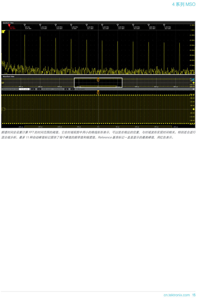198x298 pixels.
Task: Click the page number 15
Action: click(x=194, y=295)
